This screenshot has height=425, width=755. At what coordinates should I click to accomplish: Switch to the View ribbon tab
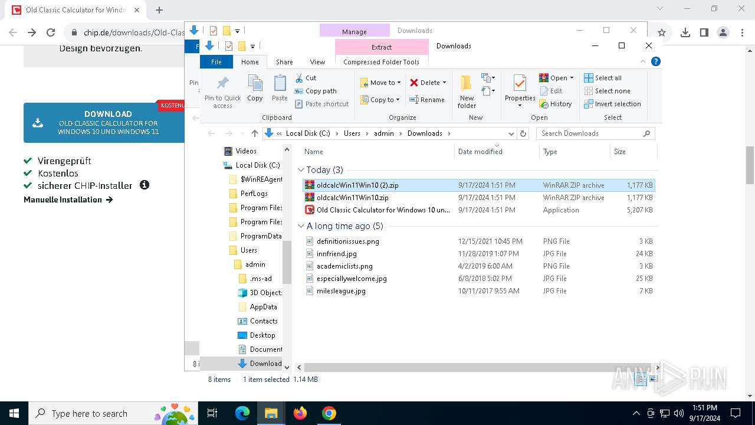[x=317, y=61]
